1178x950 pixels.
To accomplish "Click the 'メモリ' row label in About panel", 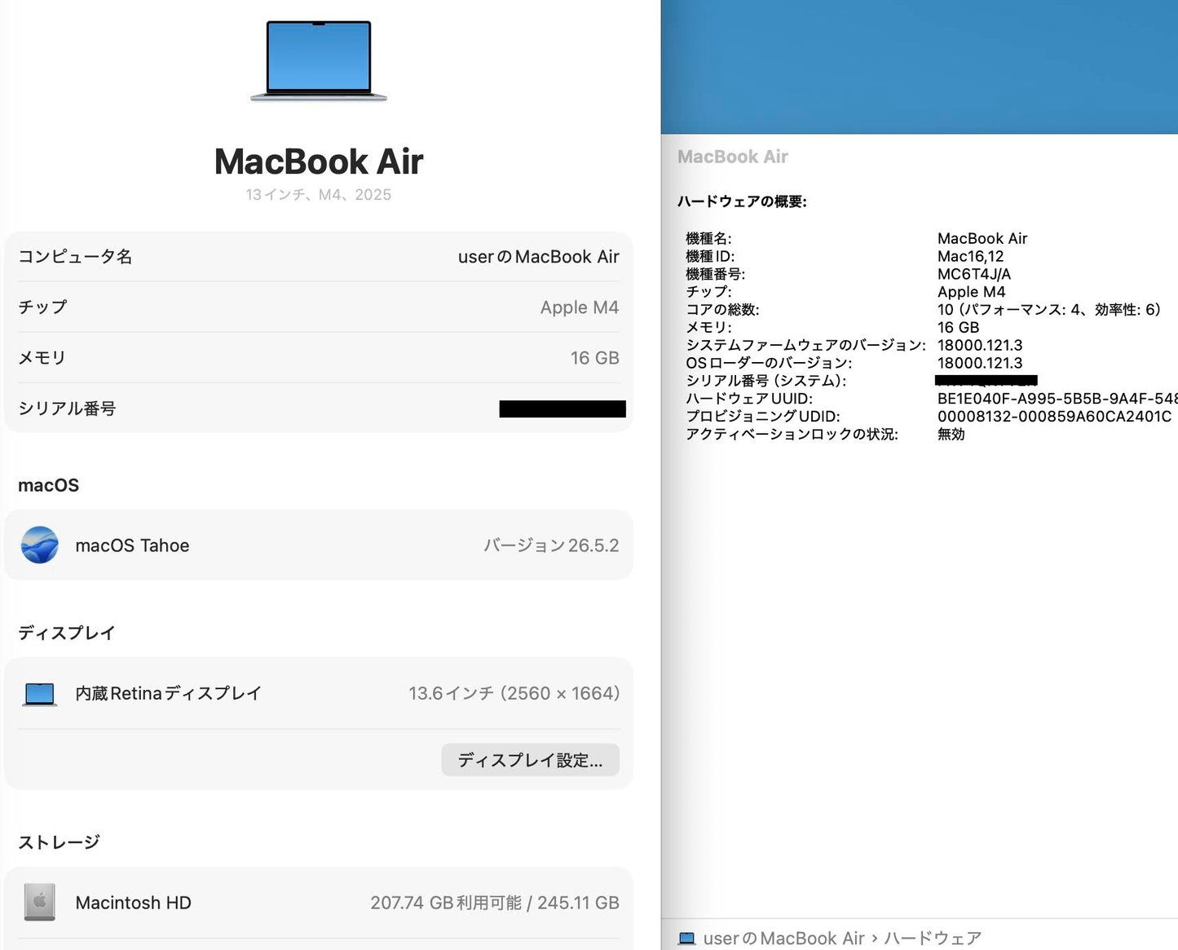I will click(x=42, y=358).
